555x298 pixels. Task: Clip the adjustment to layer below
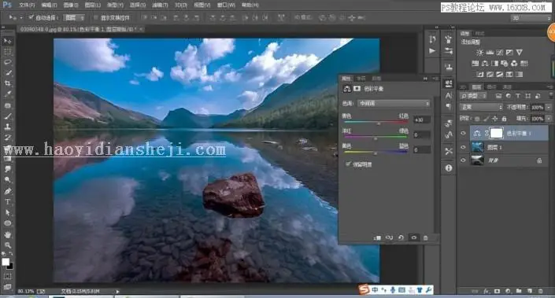point(377,238)
